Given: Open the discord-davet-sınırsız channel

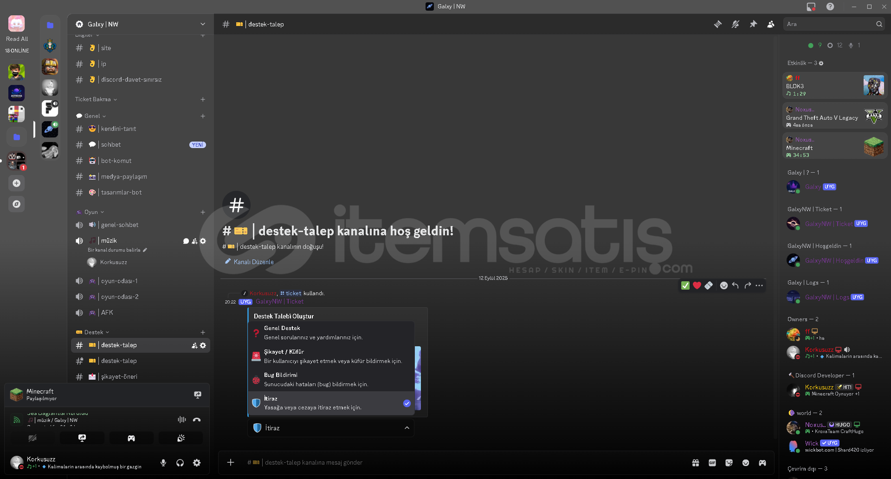Looking at the screenshot, I should point(140,79).
